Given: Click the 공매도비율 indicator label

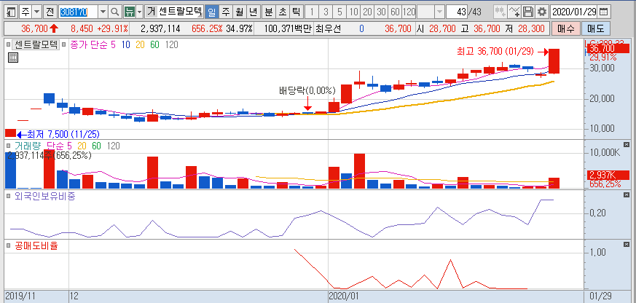Looking at the screenshot, I should click(x=36, y=245).
